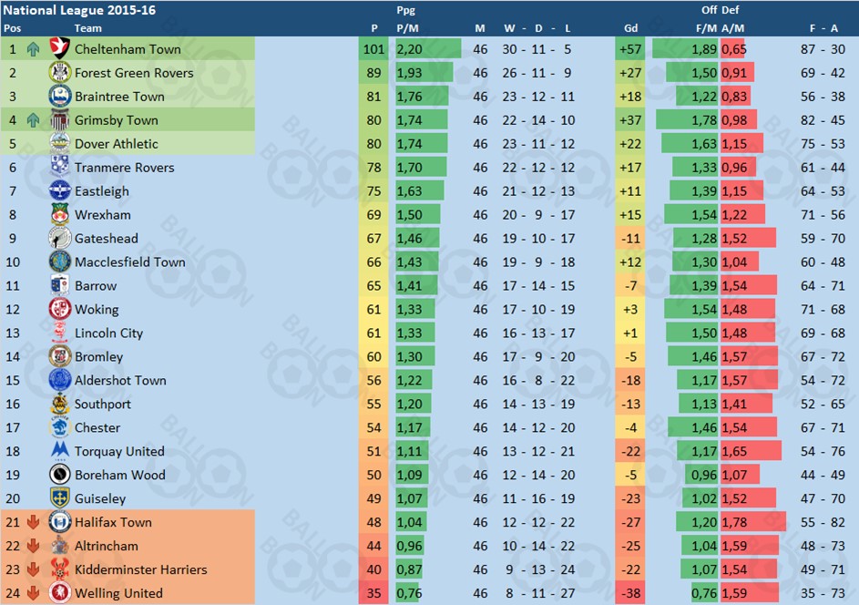The image size is (859, 605).
Task: Open the Lincoln City team name
Action: 108,333
